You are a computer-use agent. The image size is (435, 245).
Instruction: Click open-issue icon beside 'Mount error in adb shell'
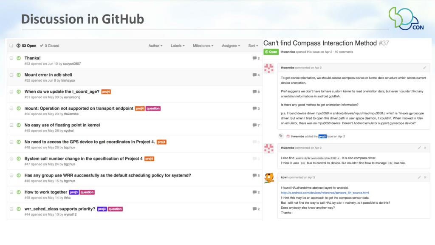pyautogui.click(x=19, y=75)
